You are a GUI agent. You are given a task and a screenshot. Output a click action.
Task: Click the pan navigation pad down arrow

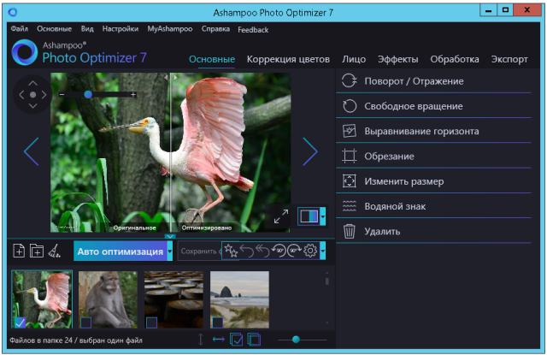(x=32, y=106)
